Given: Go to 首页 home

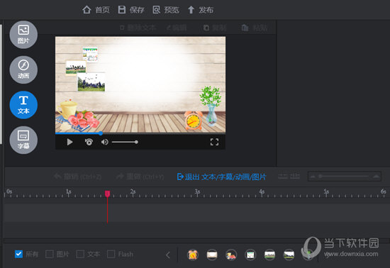Looking at the screenshot, I should 96,10.
